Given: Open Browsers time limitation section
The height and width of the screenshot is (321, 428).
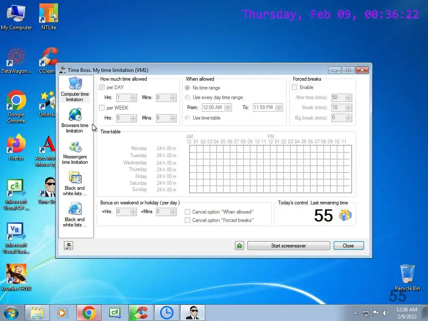Looking at the screenshot, I should [75, 121].
